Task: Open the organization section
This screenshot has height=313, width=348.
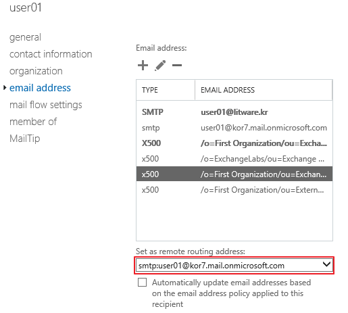Action: pos(36,71)
